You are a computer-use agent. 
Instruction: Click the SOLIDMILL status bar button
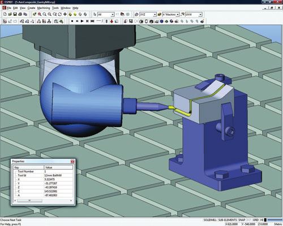click(x=210, y=220)
